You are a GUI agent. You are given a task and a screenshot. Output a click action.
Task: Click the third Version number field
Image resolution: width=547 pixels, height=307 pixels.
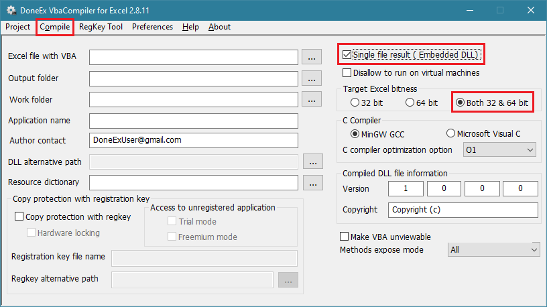point(482,189)
